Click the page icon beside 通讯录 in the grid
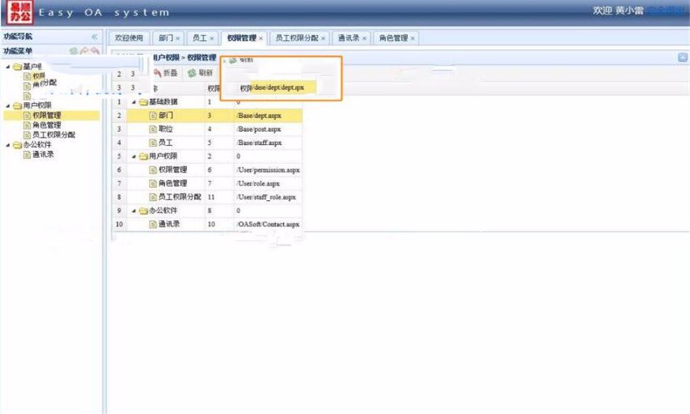This screenshot has height=414, width=690. (x=153, y=225)
